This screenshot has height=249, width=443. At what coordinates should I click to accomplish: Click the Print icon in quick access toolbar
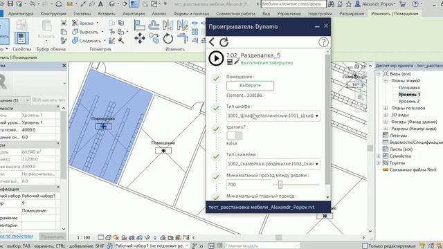pyautogui.click(x=58, y=4)
